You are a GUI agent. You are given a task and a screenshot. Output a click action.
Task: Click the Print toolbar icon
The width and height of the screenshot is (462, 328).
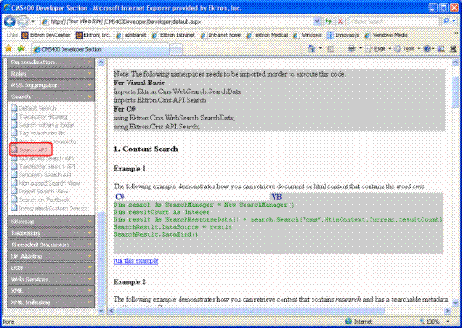[351, 49]
